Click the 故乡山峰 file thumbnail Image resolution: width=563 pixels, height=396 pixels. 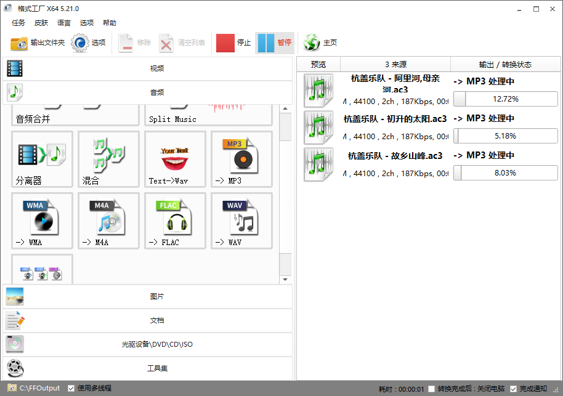[x=318, y=164]
